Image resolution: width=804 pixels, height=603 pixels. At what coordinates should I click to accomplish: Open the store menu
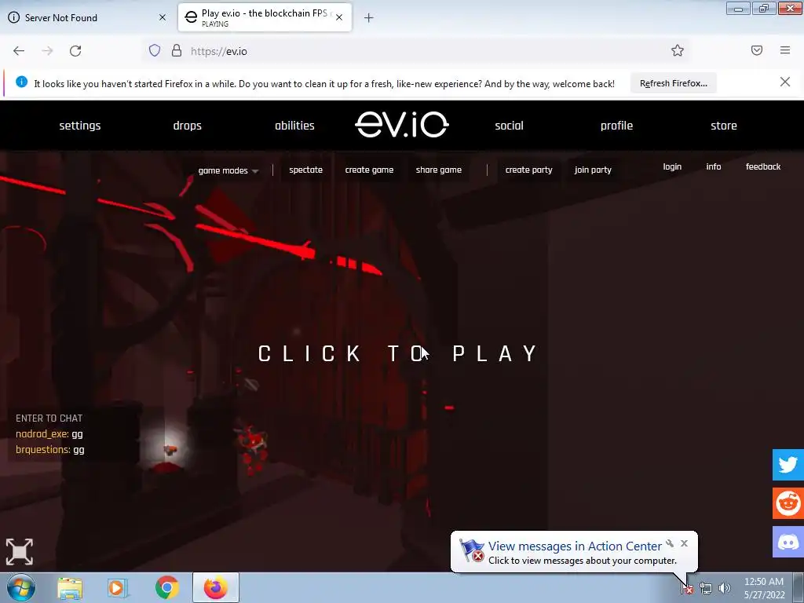click(723, 126)
